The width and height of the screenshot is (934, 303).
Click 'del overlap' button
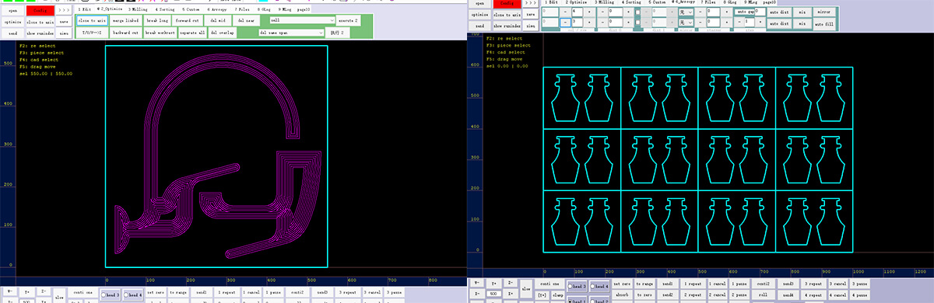coord(222,33)
